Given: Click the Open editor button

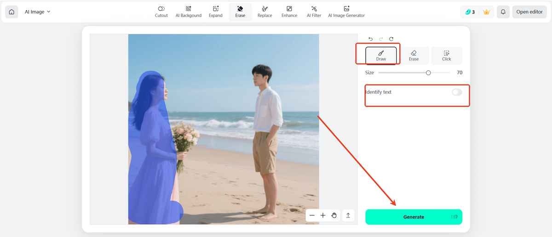Looking at the screenshot, I should point(529,12).
